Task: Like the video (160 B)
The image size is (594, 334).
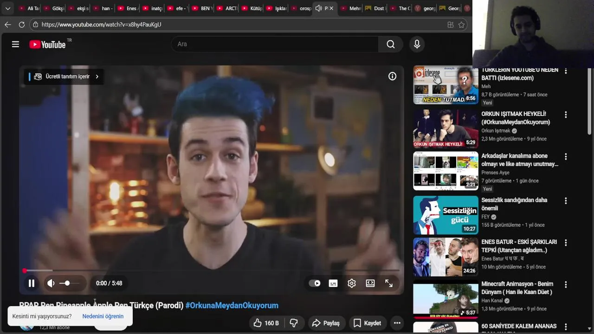Action: coord(266,323)
